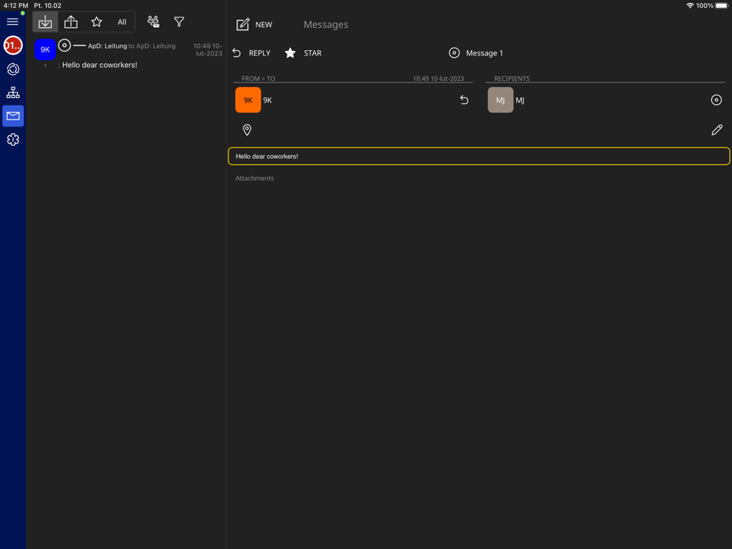Click the location pin icon
732x549 pixels.
[x=247, y=130]
